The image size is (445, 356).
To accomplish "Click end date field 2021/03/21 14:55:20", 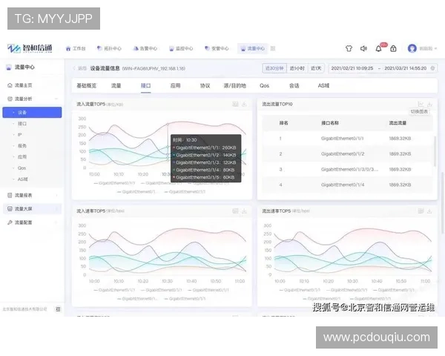I will click(x=405, y=68).
